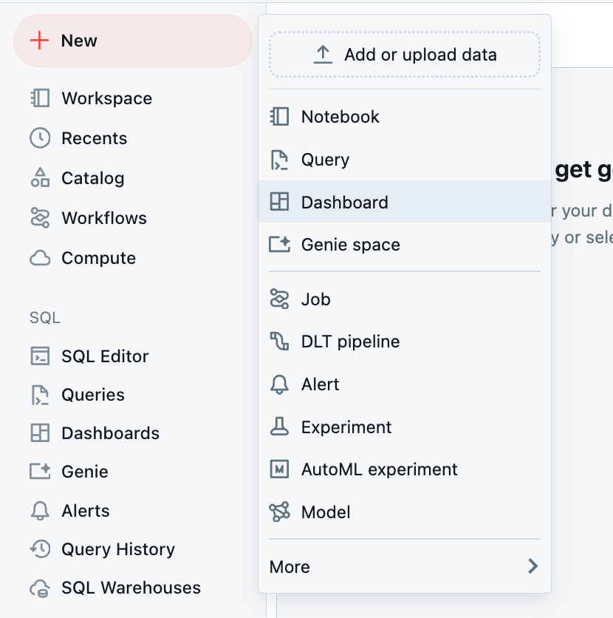613x618 pixels.
Task: Select the Workspace icon in the sidebar
Action: 39,98
